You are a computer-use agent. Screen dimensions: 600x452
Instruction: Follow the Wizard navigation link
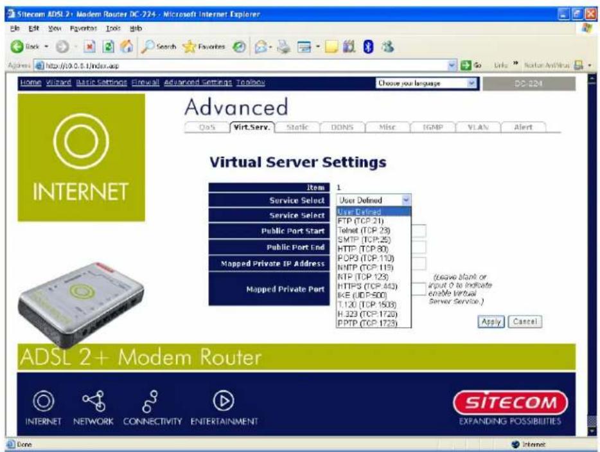tap(58, 82)
